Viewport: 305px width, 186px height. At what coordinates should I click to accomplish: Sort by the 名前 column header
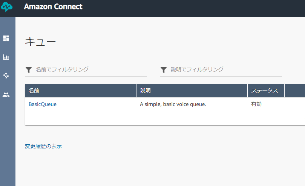click(x=81, y=91)
